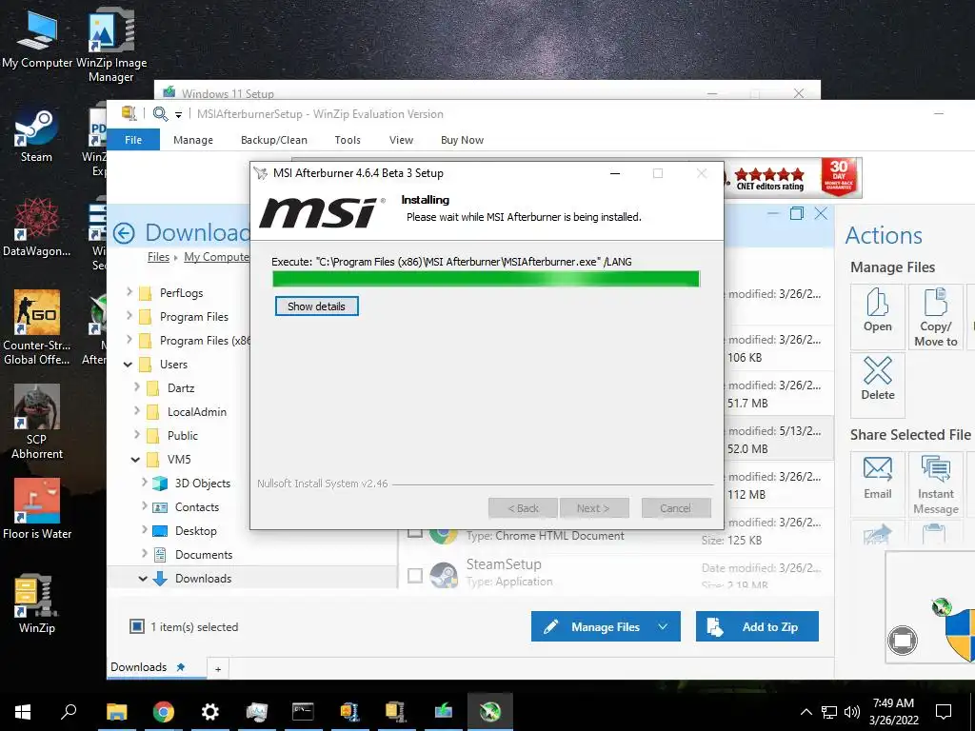Open the Manage ribbon tab
The height and width of the screenshot is (731, 975).
[193, 140]
